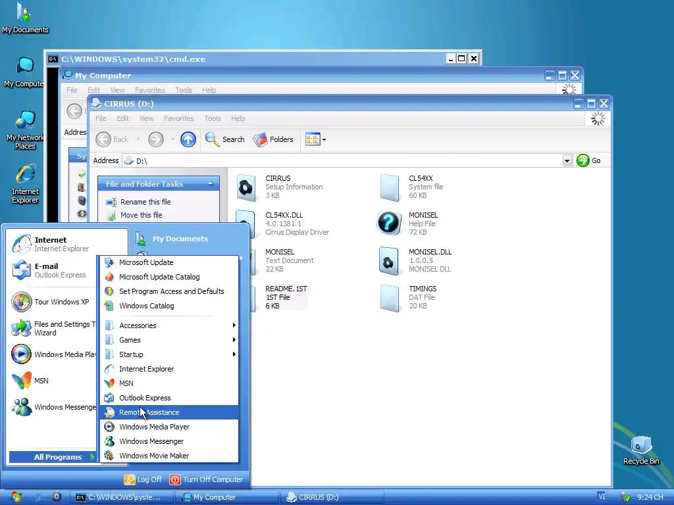Click the Start button on the taskbar
Image resolution: width=674 pixels, height=505 pixels.
pos(16,497)
